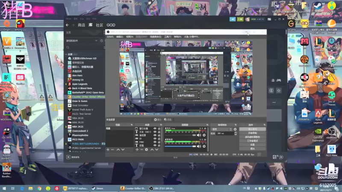Collapse the 全部 category in Steam library

pos(66,54)
